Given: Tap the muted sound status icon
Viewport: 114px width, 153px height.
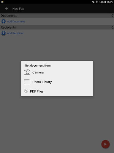Looking at the screenshot, I should tap(93, 2).
